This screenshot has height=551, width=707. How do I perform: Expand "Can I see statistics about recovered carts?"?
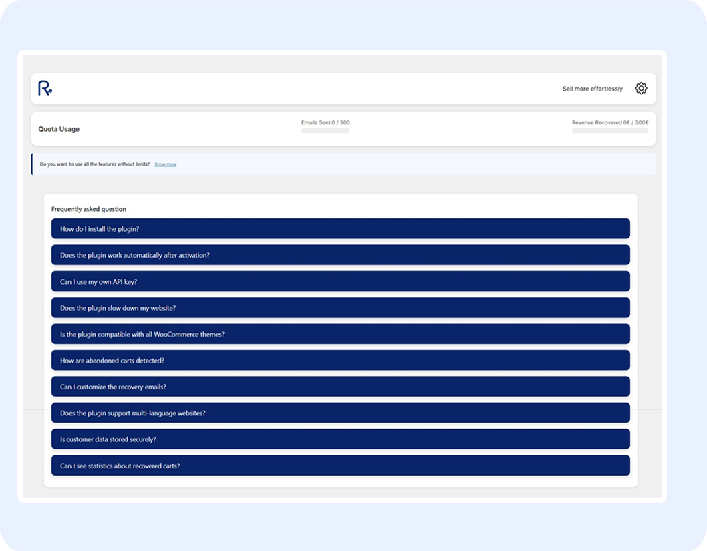(340, 466)
